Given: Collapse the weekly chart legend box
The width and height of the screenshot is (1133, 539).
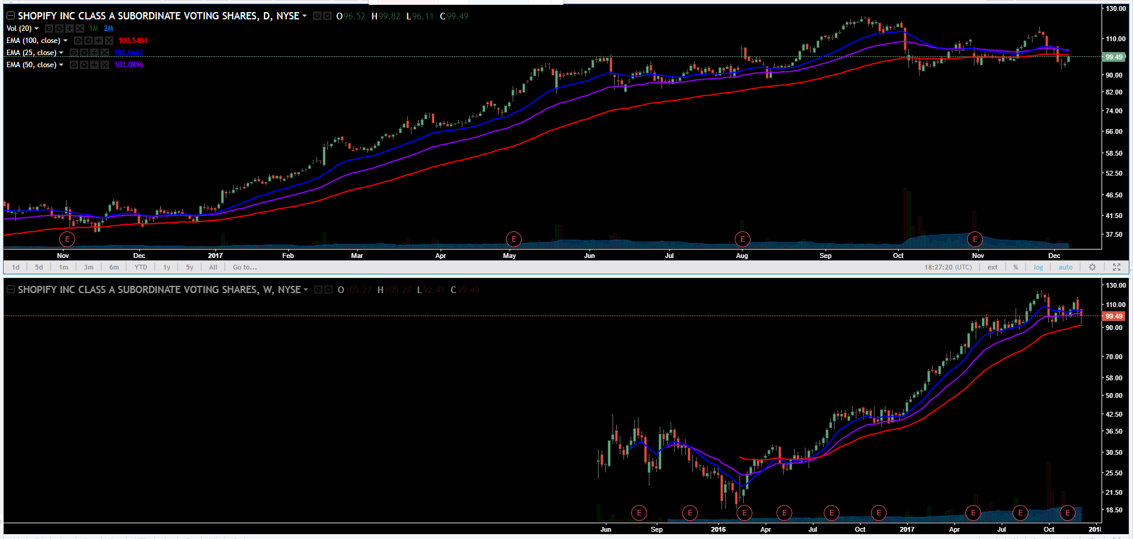Looking at the screenshot, I should [10, 289].
